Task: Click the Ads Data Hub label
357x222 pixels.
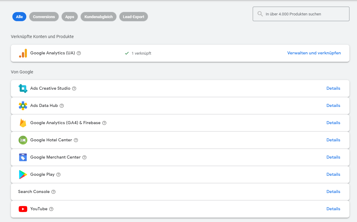Action: pyautogui.click(x=44, y=105)
